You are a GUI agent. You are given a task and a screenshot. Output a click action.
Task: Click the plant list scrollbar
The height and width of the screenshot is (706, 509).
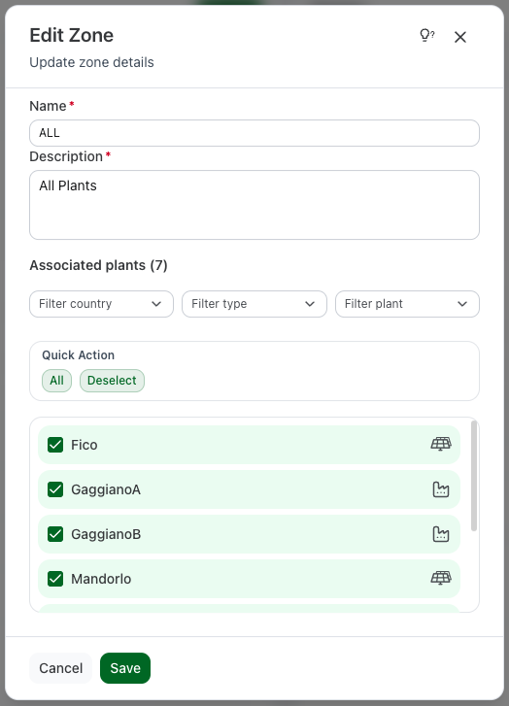pos(473,476)
